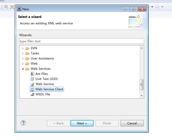This screenshot has width=172, height=140.
Task: Click the Eclipse icon in dialog title bar
Action: [x=19, y=9]
